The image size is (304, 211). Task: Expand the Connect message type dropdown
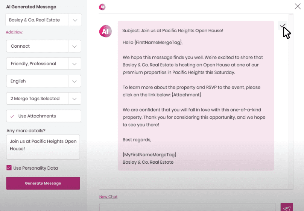point(74,46)
